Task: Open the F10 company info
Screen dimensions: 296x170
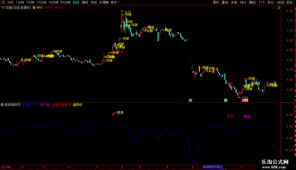Action: (262, 2)
